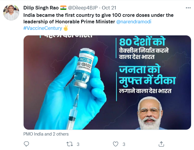The height and width of the screenshot is (150, 194).
Task: Open the Dilip Singh Rao display name link
Action: point(41,8)
